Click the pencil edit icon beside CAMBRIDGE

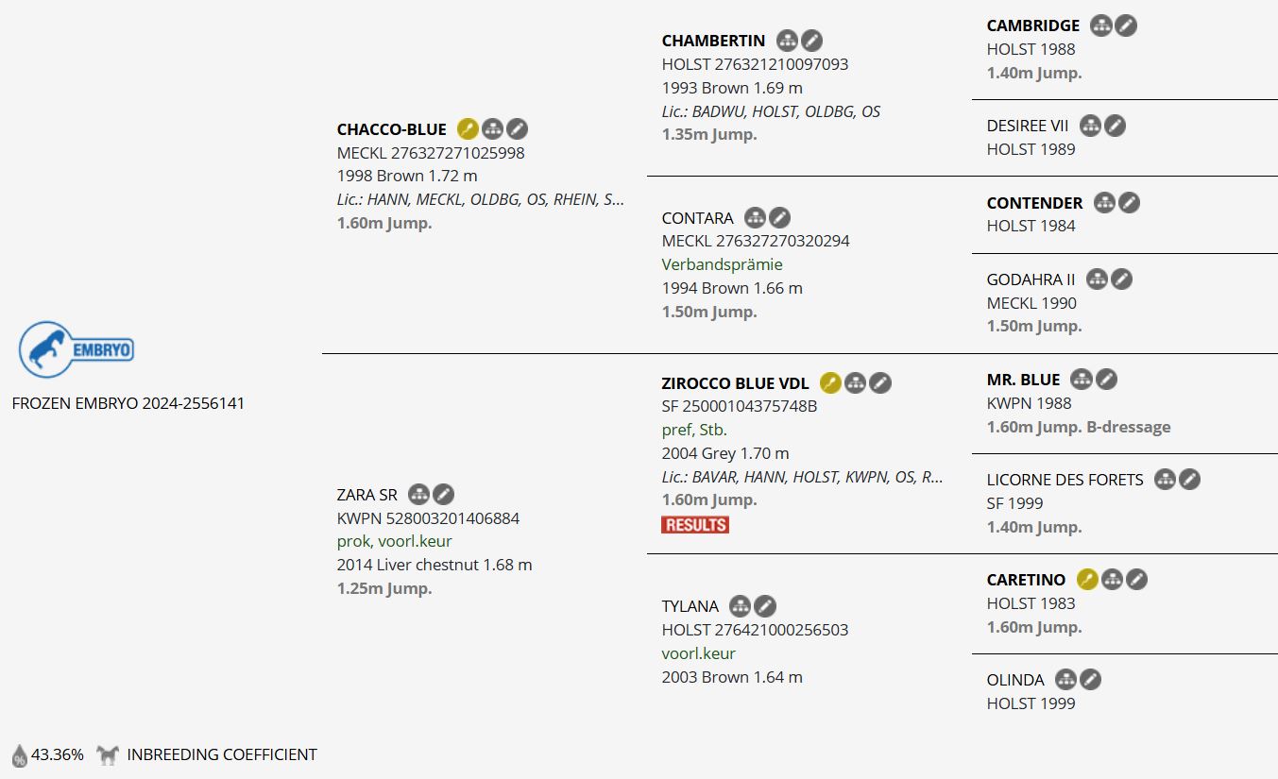(1125, 25)
